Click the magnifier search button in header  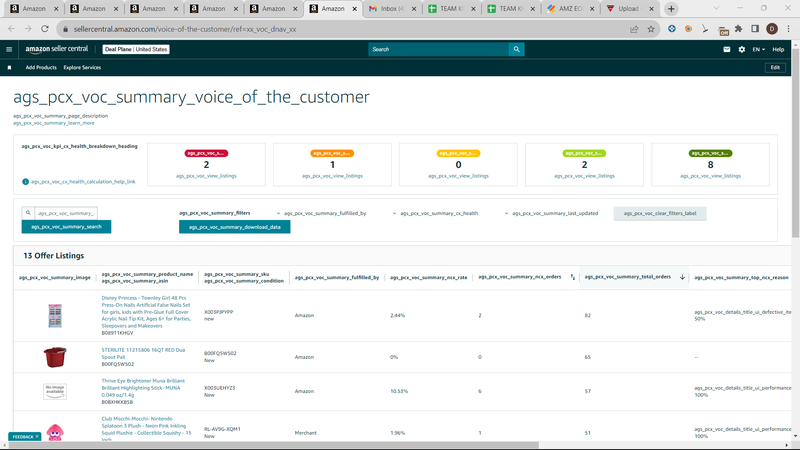(x=517, y=49)
